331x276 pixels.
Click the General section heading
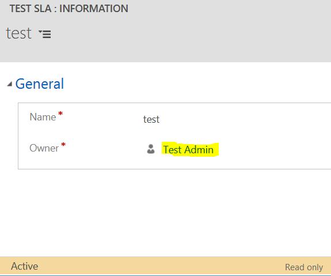coord(40,84)
